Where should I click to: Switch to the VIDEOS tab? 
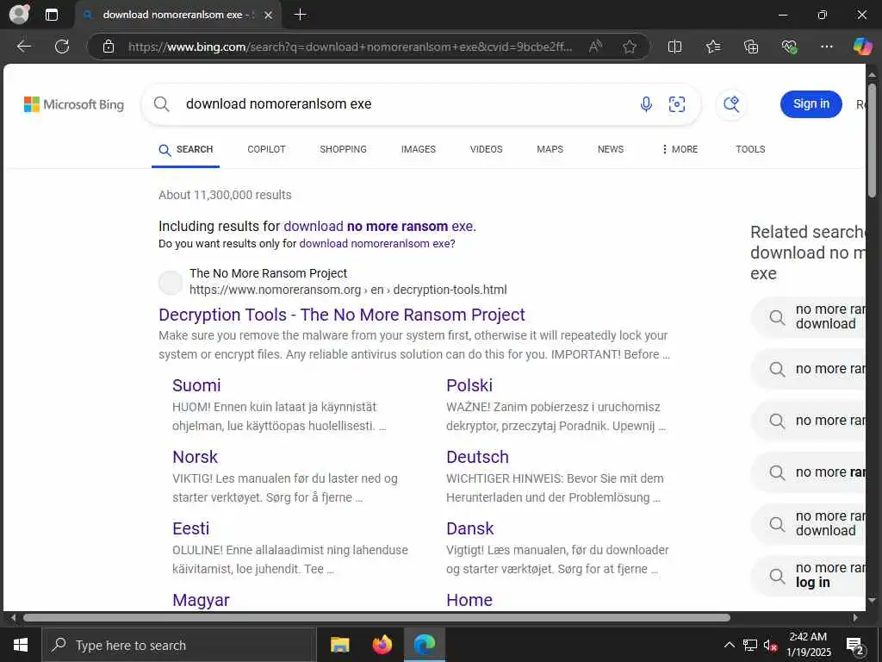[486, 149]
